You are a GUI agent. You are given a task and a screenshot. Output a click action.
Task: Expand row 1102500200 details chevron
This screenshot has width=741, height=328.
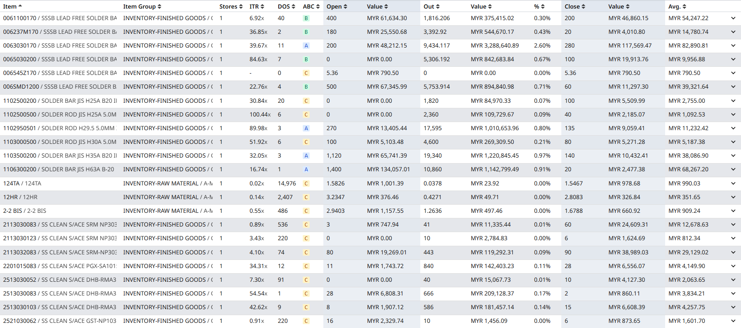(733, 101)
